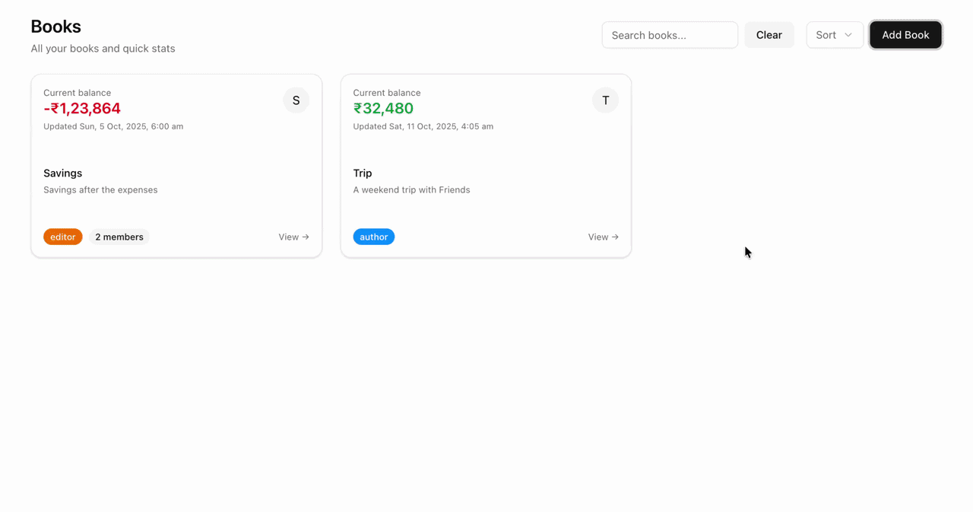Select the green ₹32,480 balance amount

click(x=383, y=108)
